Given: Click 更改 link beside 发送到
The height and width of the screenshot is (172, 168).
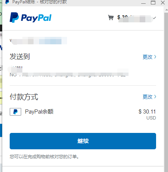Looking at the screenshot, I should (148, 57).
